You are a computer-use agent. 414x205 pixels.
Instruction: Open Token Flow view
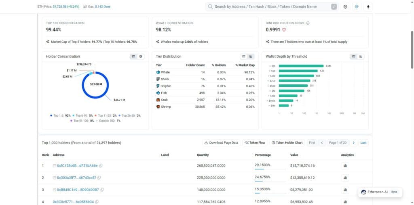255,142
